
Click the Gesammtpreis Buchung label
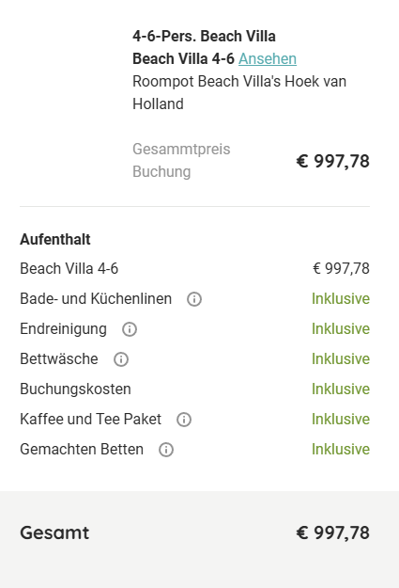coord(181,160)
